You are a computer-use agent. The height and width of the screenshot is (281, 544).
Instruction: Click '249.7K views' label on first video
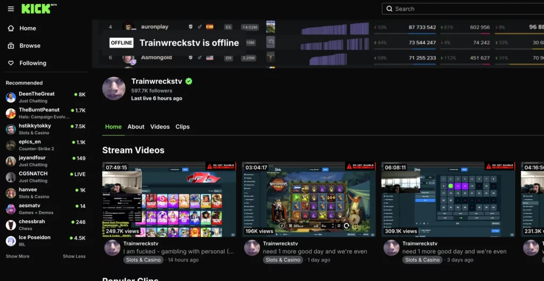122,231
